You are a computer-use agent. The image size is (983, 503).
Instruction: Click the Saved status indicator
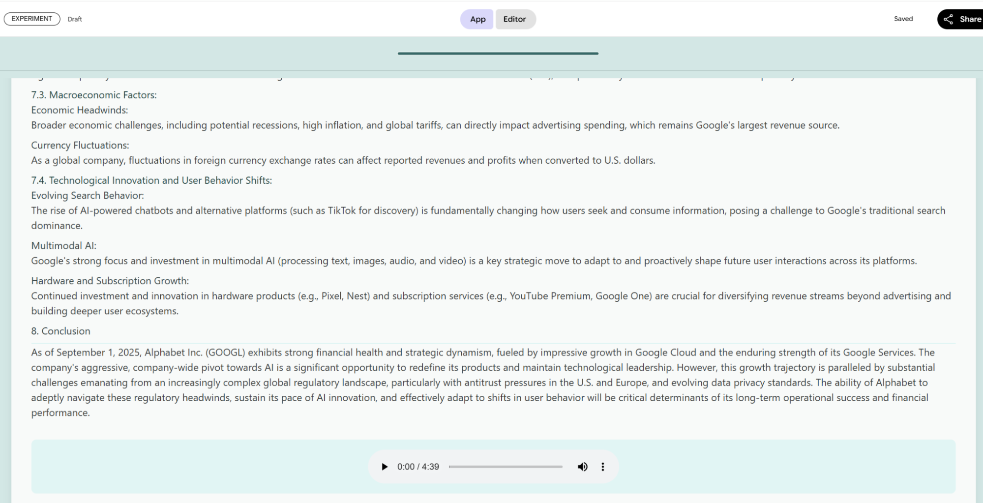[x=903, y=19]
